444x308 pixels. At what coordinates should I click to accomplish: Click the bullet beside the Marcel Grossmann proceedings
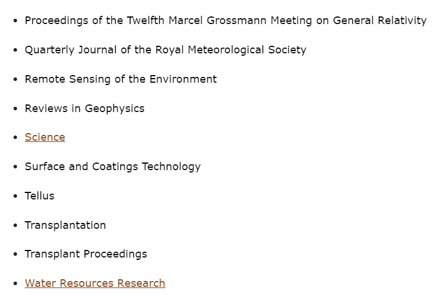(15, 21)
